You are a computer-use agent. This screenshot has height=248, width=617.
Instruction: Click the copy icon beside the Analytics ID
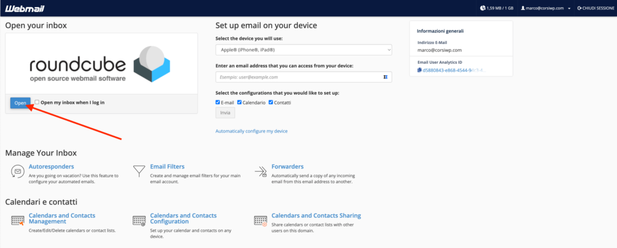pyautogui.click(x=419, y=70)
